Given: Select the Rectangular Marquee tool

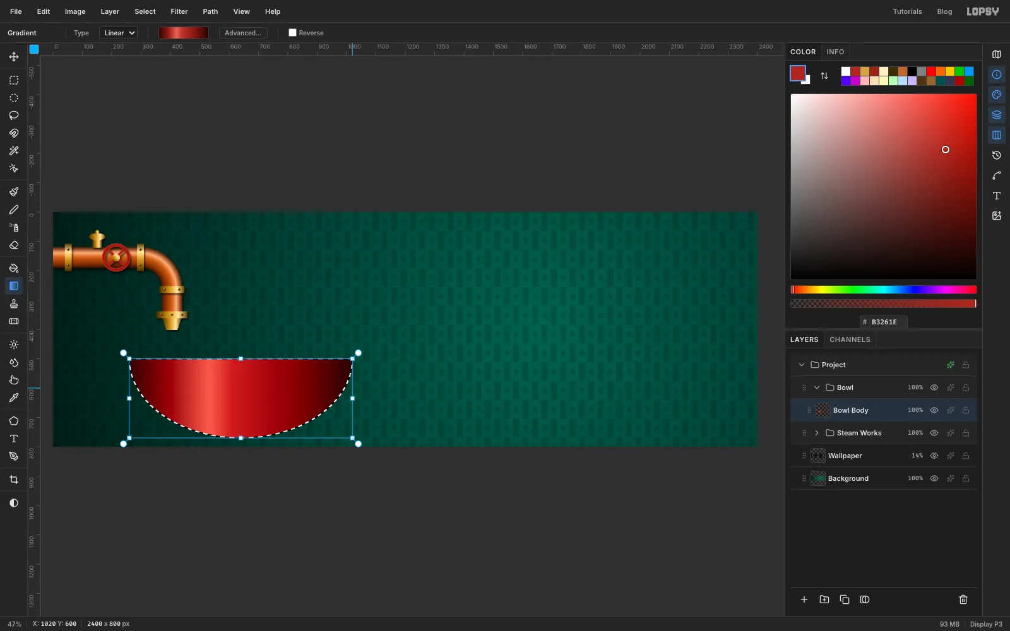Looking at the screenshot, I should tap(14, 80).
